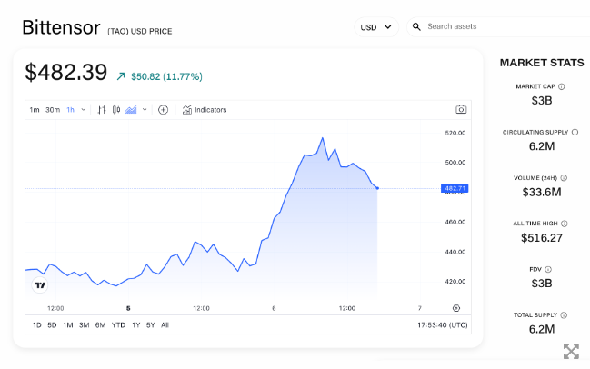Click Circulating Supply info icon
This screenshot has height=369, width=590.
(575, 132)
